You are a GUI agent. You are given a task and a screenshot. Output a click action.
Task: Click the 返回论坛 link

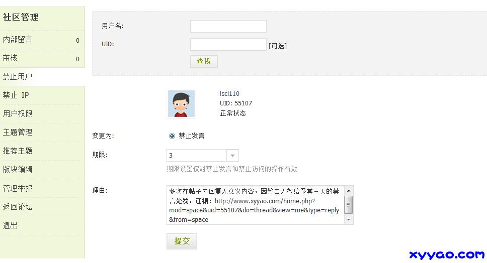tap(18, 207)
